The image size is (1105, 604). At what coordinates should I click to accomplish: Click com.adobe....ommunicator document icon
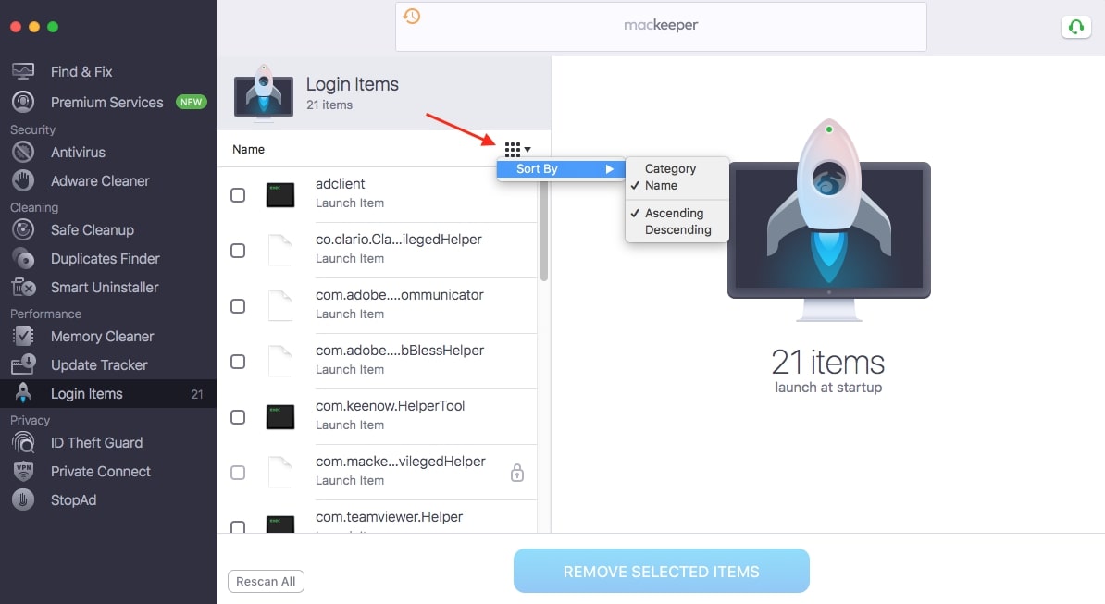tap(279, 306)
